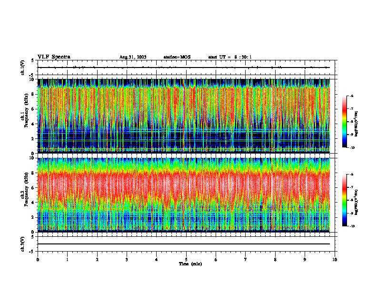Click the ch.2 spectrogram panel

(184, 195)
